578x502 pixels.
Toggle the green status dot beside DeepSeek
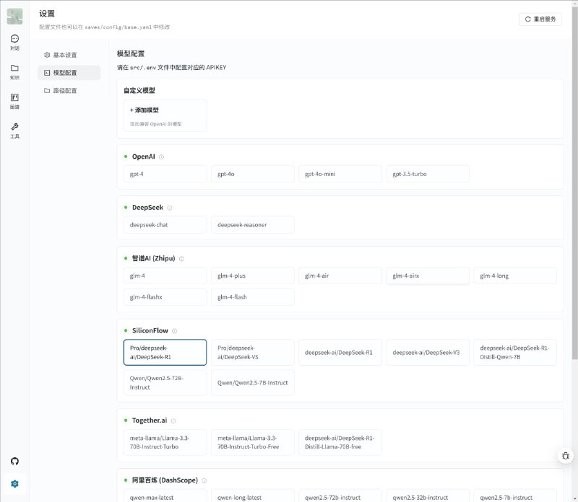click(126, 207)
